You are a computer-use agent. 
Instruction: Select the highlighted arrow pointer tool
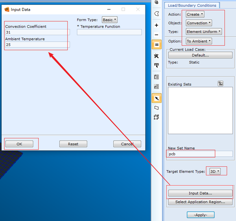coord(157,98)
